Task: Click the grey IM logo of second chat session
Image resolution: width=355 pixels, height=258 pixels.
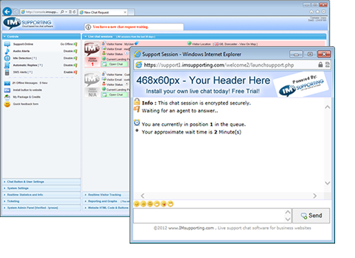Action: 92,79
